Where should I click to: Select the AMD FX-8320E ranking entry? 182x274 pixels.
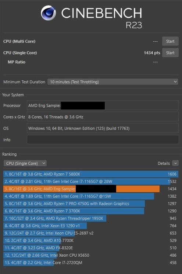(x=91, y=248)
